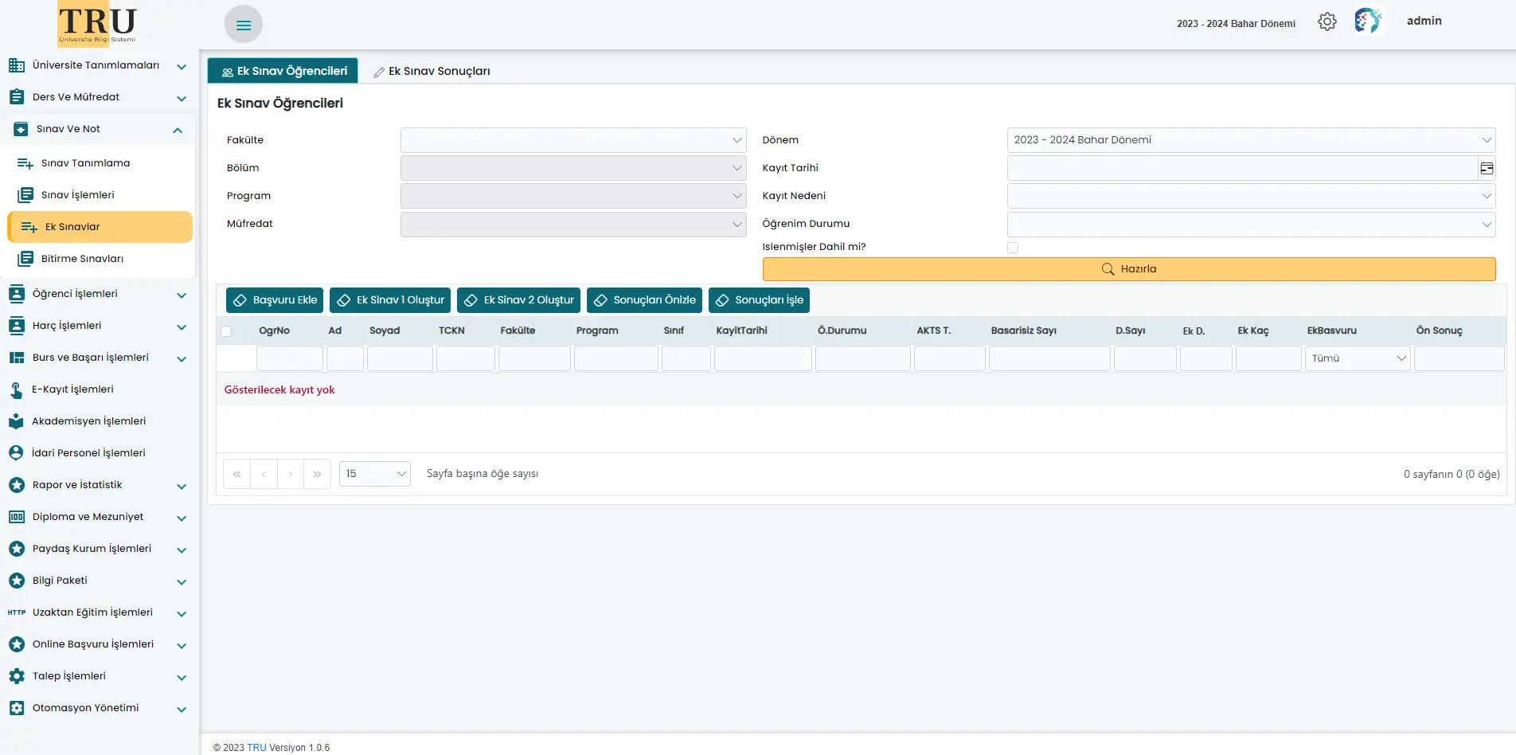Click the Başvuru Ekle button
The height and width of the screenshot is (755, 1516).
tap(275, 300)
